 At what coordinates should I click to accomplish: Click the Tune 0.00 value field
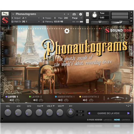[x=103, y=17]
